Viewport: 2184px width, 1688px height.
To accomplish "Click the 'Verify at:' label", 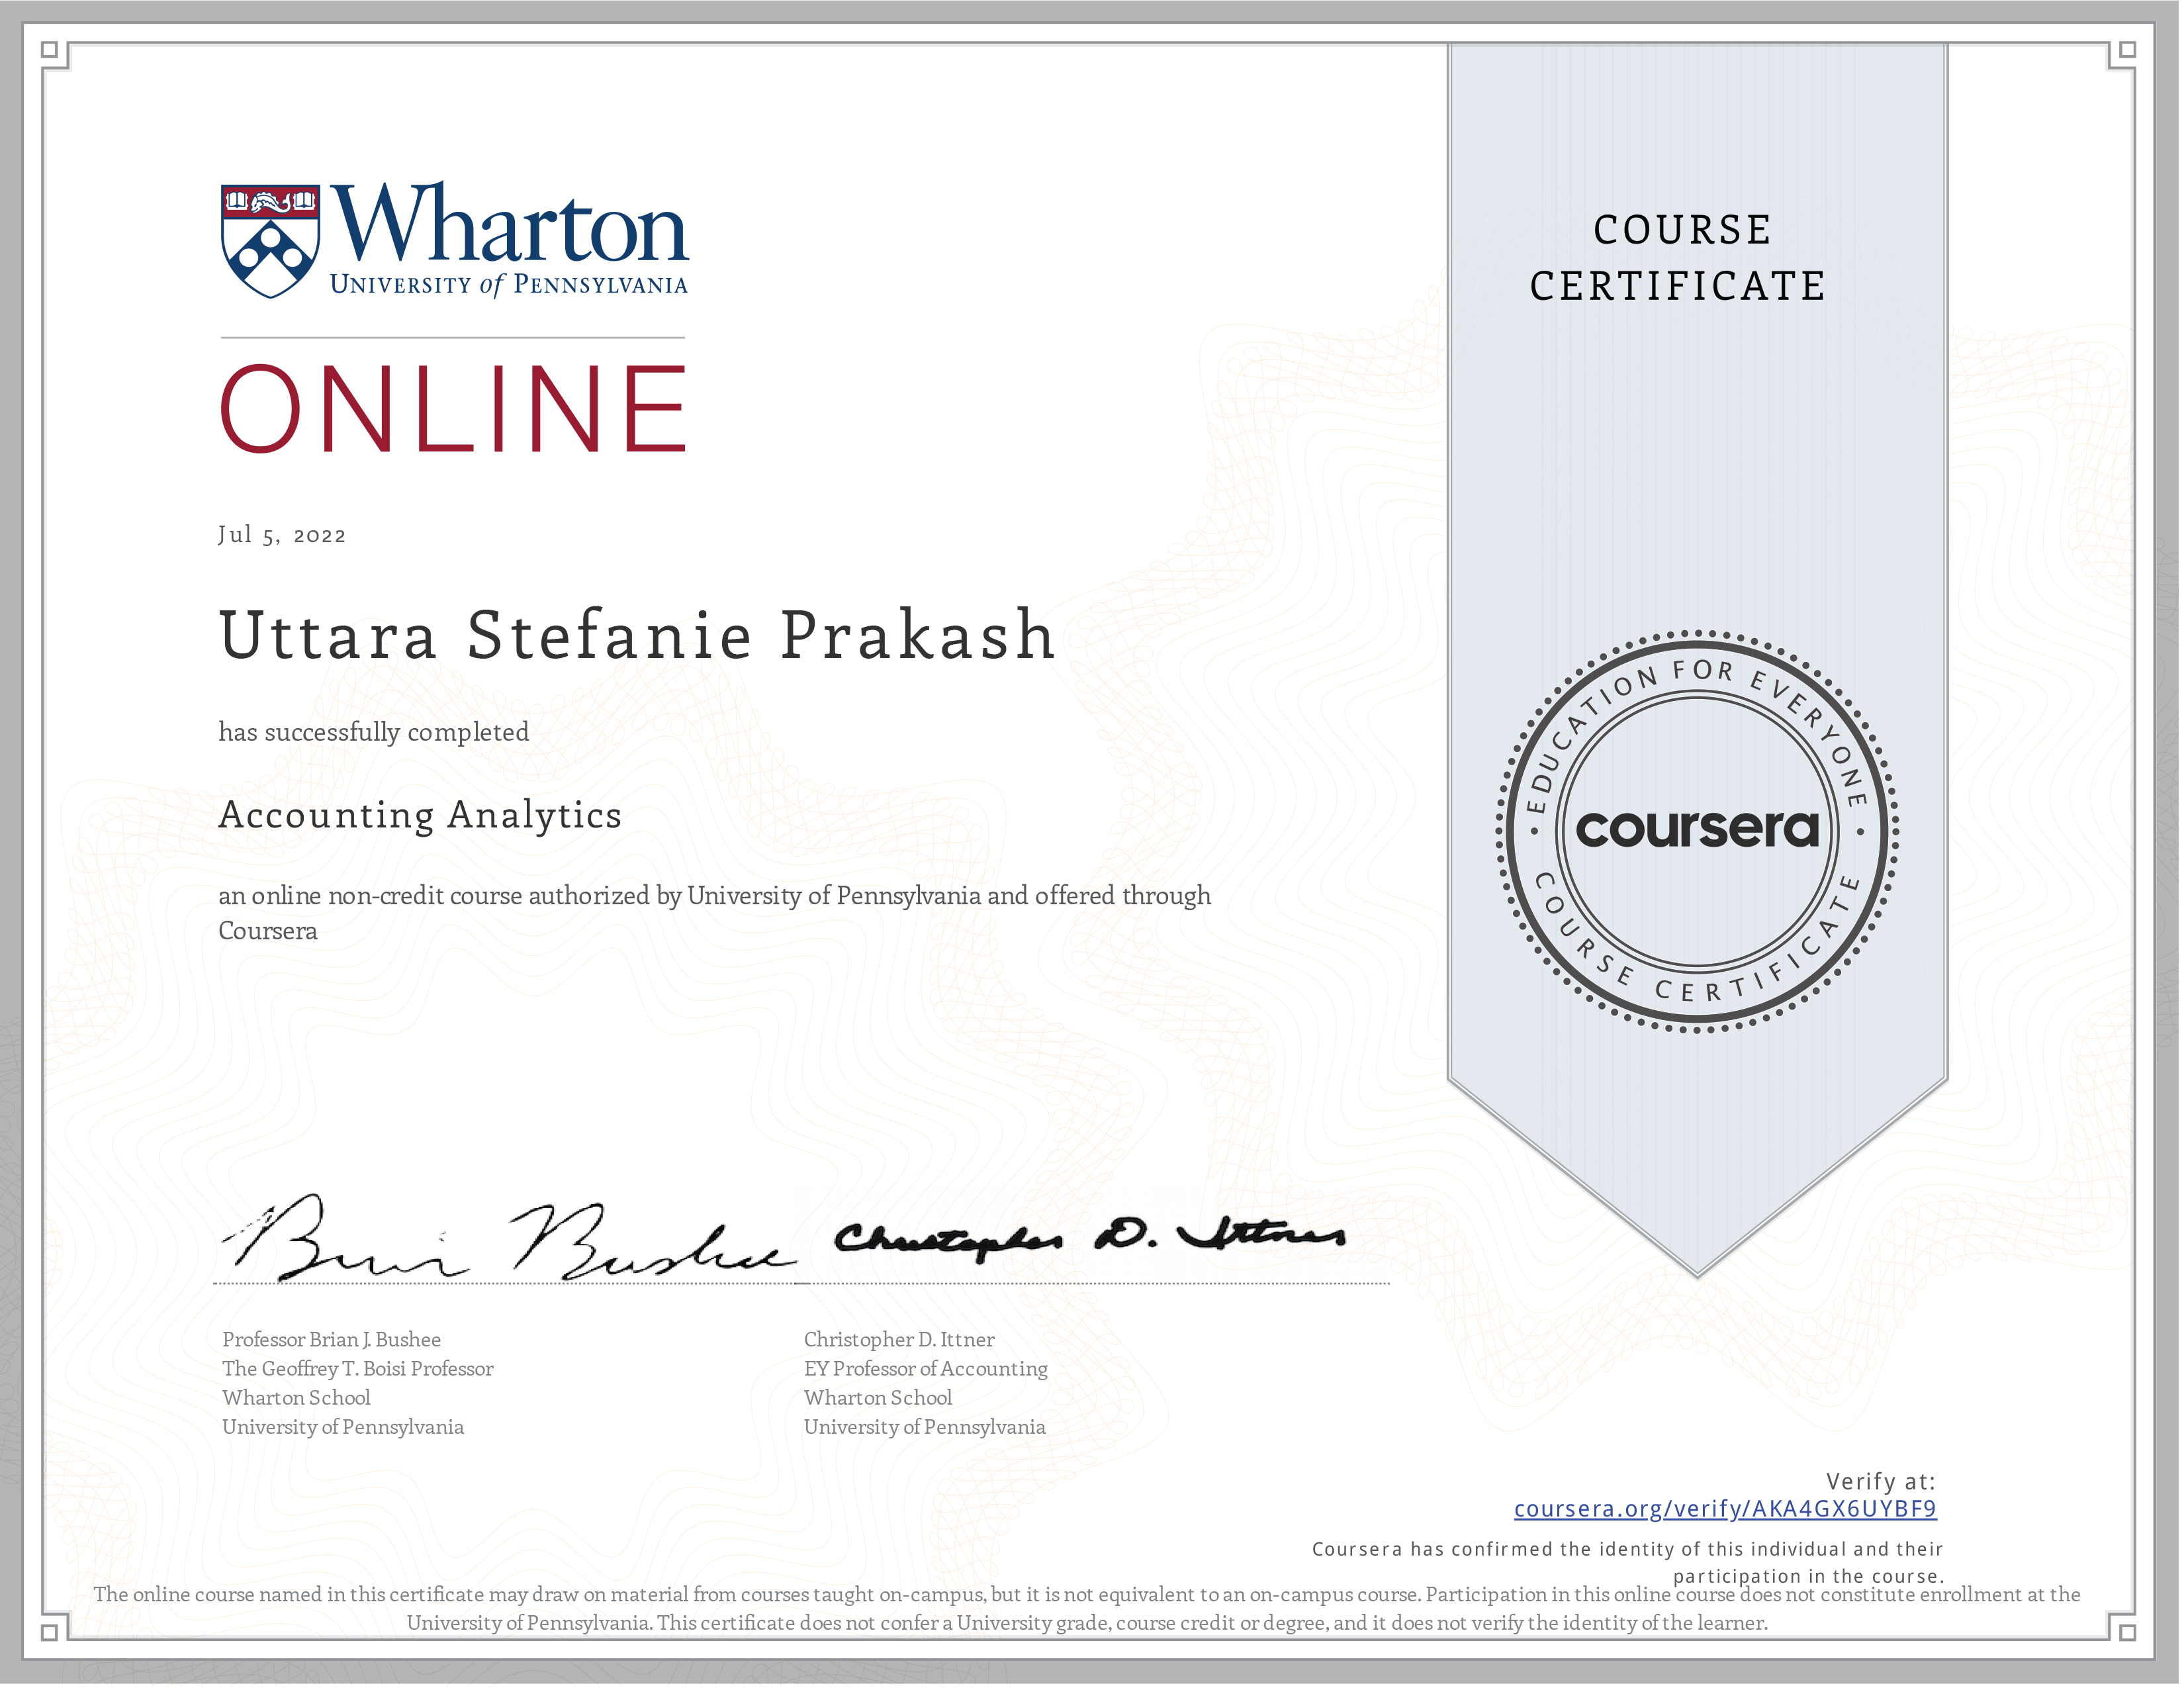I will tap(1881, 1482).
